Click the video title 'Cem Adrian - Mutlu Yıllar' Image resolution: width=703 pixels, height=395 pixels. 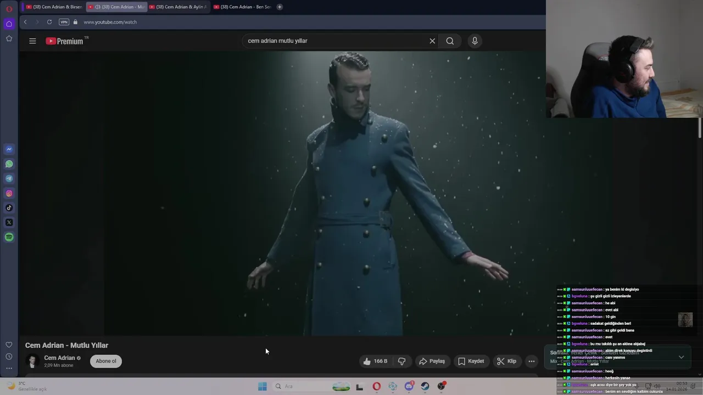66,345
